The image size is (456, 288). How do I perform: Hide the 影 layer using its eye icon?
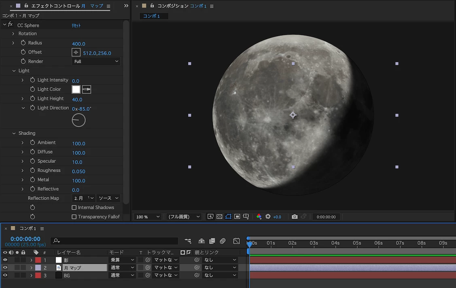click(5, 260)
